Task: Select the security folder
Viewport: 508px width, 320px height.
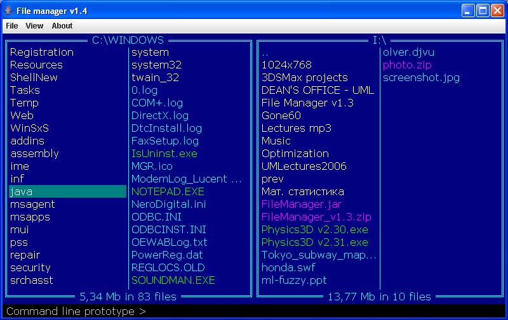Action: [x=30, y=267]
